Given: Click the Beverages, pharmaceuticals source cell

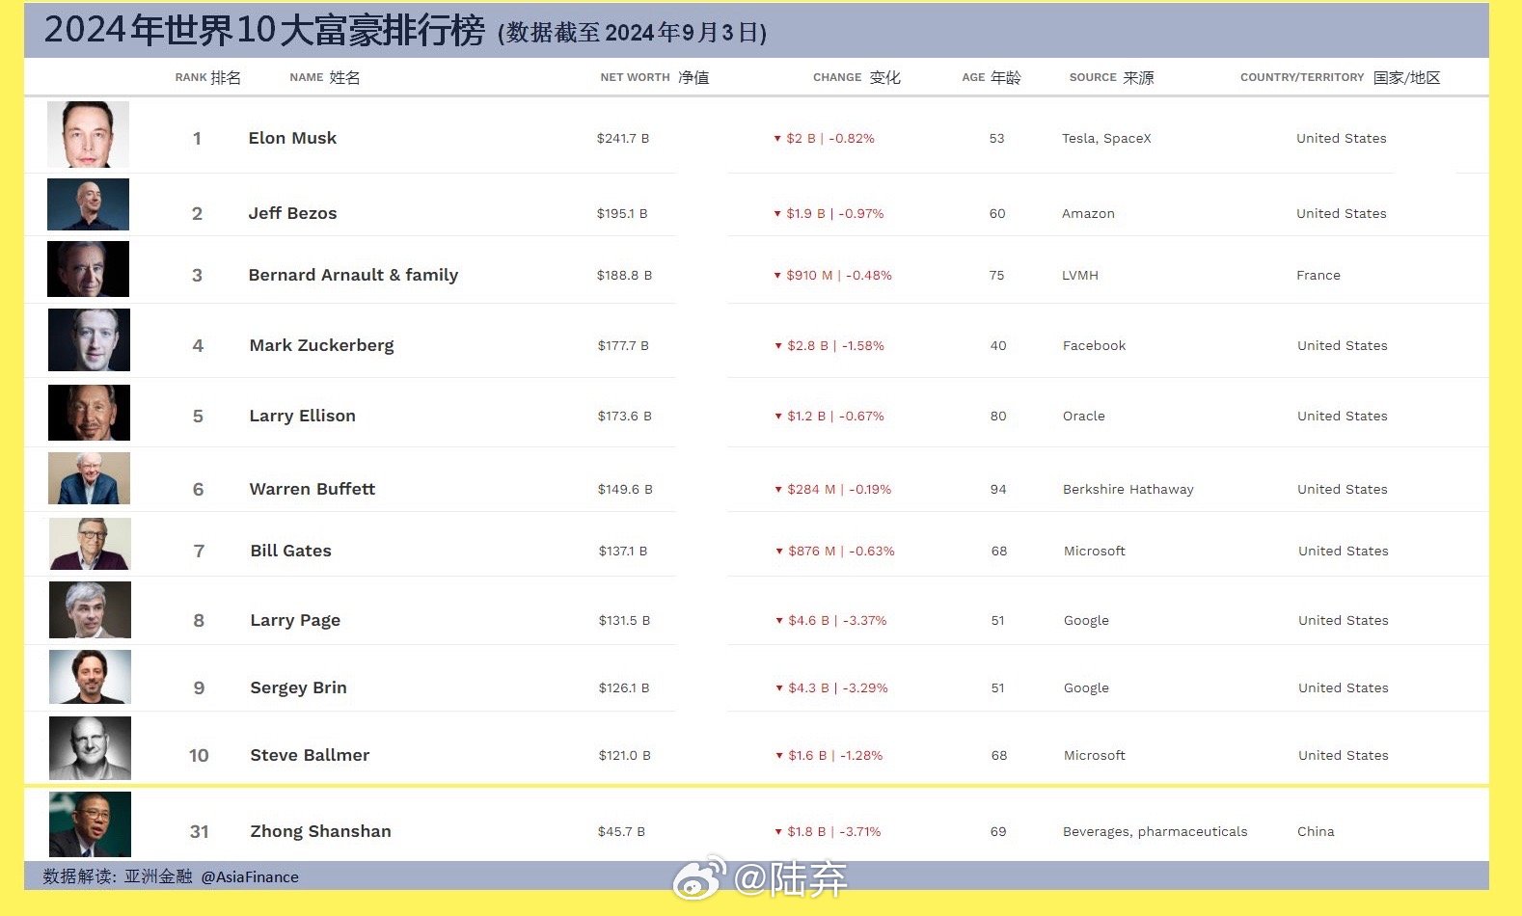Looking at the screenshot, I should click(1155, 832).
